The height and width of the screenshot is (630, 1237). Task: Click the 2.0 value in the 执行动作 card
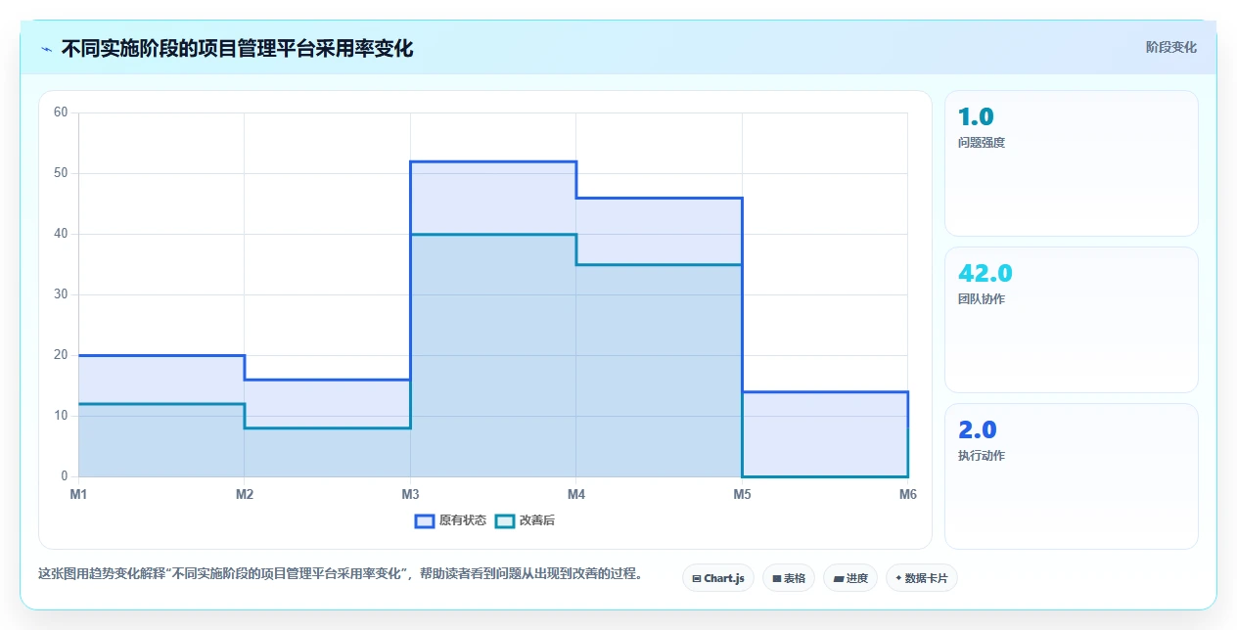pyautogui.click(x=977, y=429)
